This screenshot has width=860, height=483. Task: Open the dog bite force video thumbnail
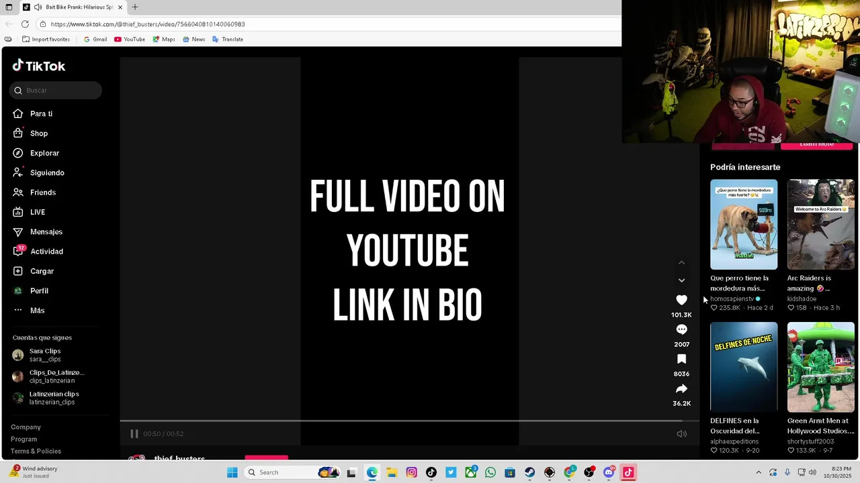pos(744,224)
